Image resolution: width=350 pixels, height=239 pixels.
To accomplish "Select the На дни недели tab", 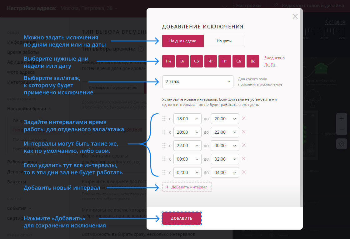I will pyautogui.click(x=182, y=41).
